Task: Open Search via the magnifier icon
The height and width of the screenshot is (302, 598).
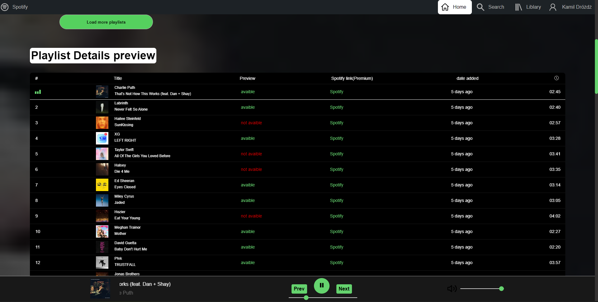Action: coord(480,7)
